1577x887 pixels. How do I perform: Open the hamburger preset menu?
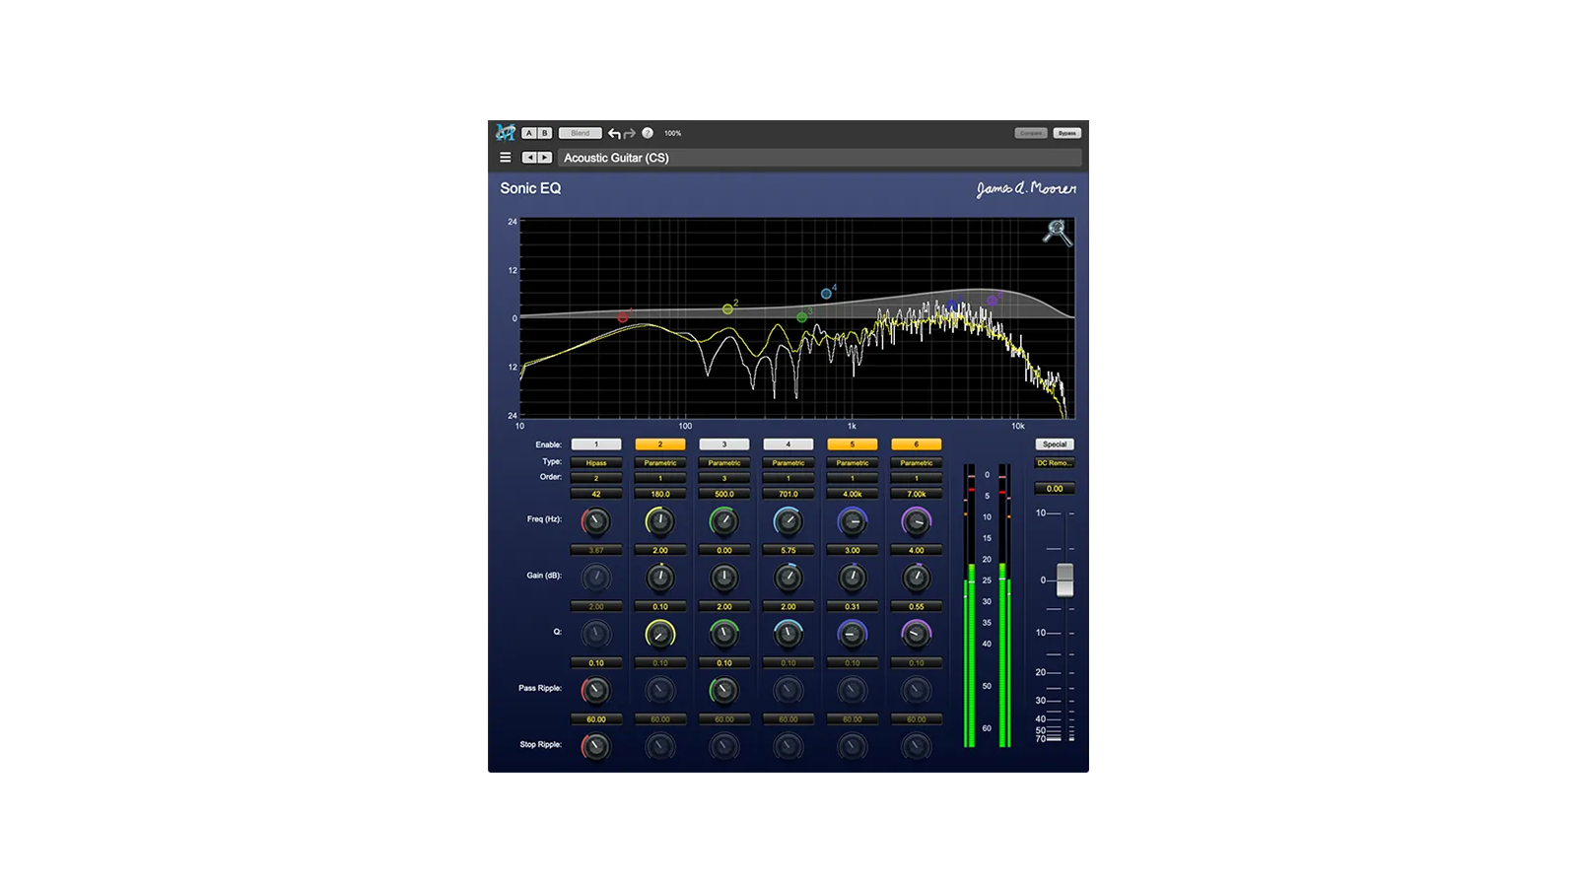[506, 158]
